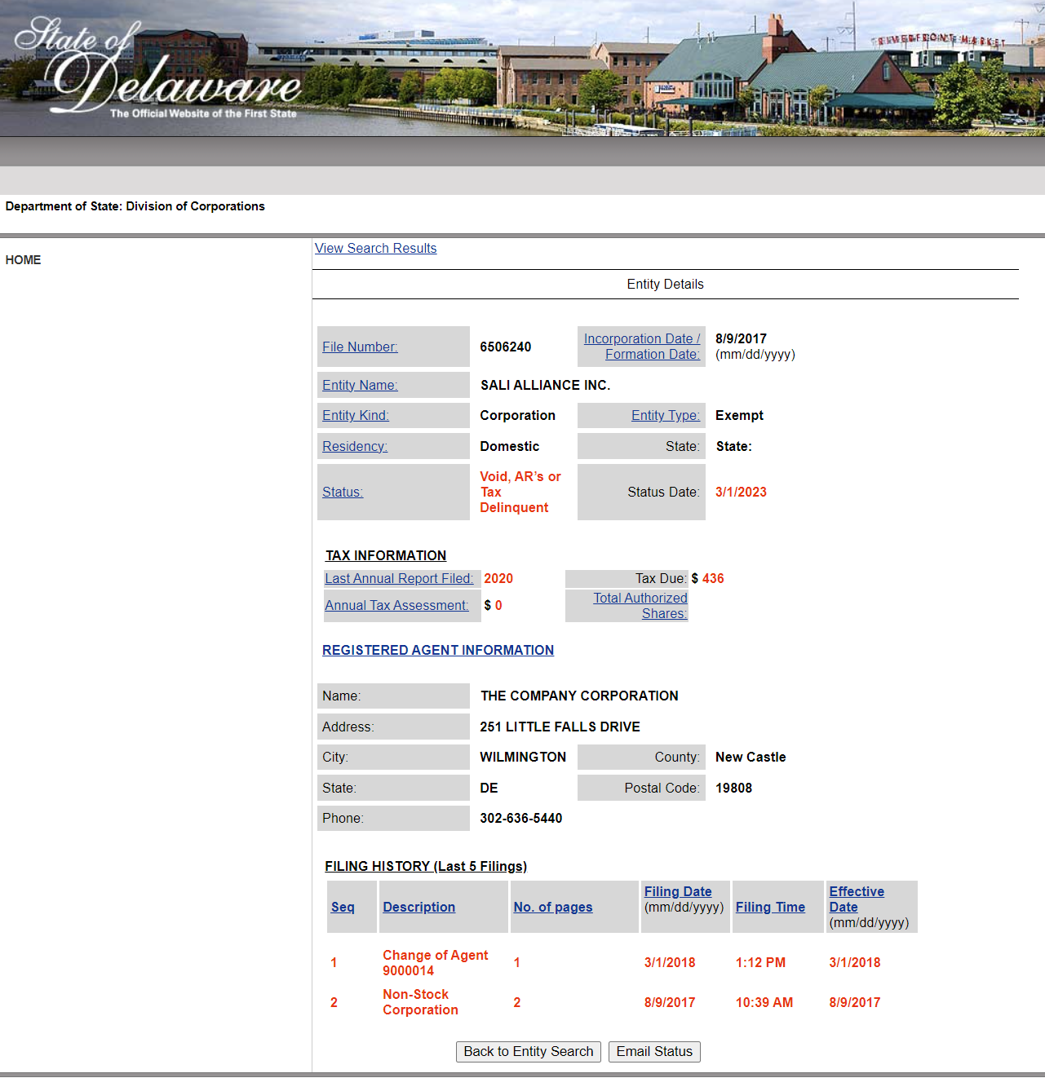
Task: Click THE COMPANY CORPORATION agent name
Action: click(x=579, y=696)
